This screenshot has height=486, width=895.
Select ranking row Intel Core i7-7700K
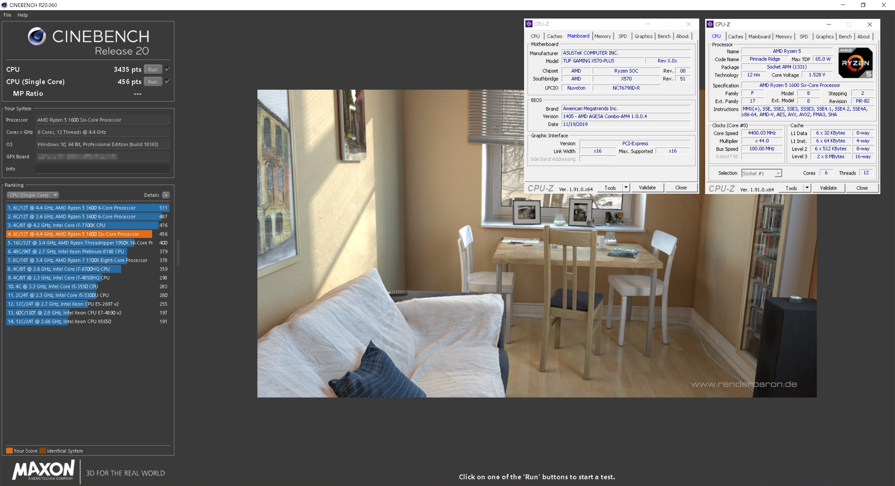point(87,225)
